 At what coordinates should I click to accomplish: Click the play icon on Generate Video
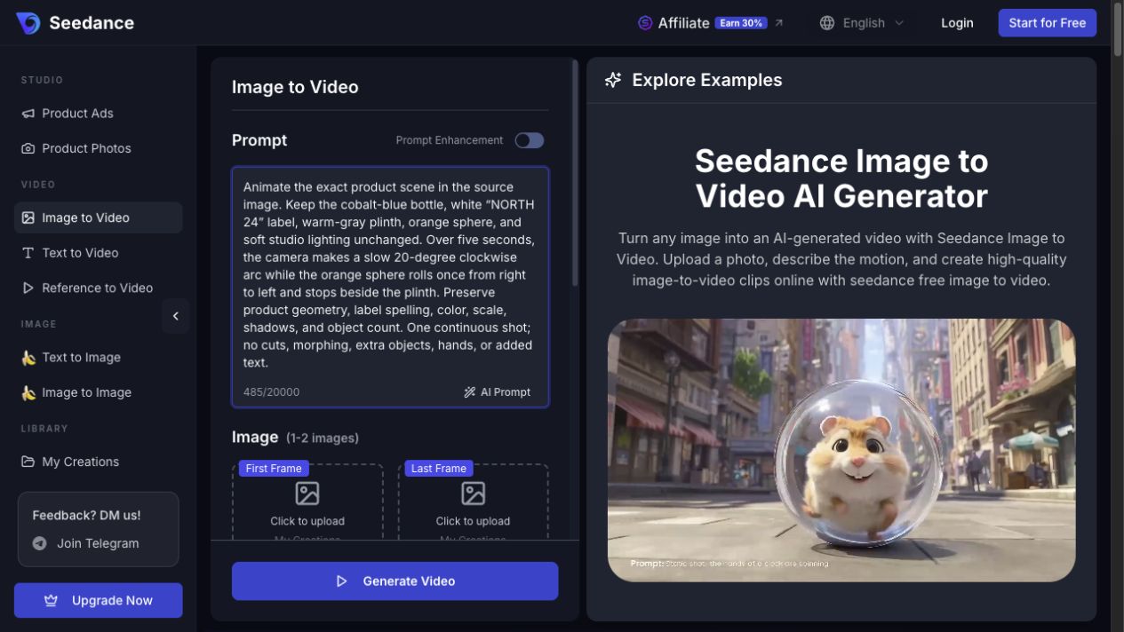pyautogui.click(x=341, y=581)
